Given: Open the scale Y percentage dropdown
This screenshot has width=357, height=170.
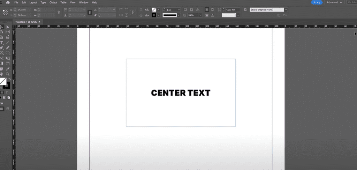Looking at the screenshot, I should coord(84,15).
